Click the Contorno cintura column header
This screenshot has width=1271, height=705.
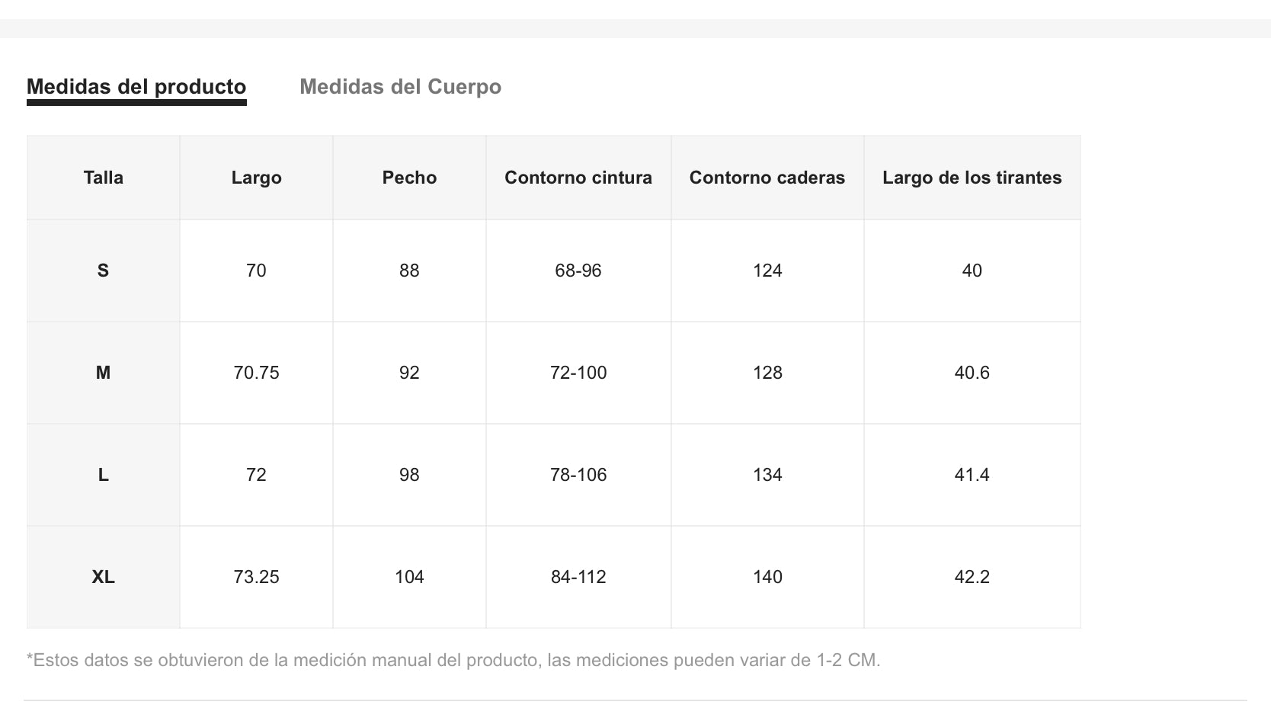(578, 178)
